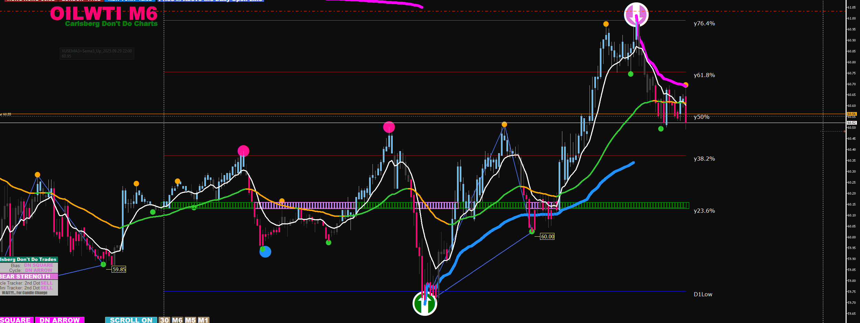Switch to the M5 timeframe button
The height and width of the screenshot is (323, 860).
pos(190,320)
